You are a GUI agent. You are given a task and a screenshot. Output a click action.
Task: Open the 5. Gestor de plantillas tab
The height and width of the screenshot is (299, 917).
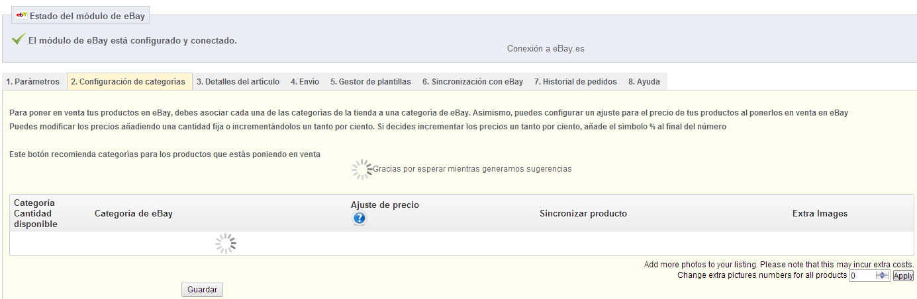tap(371, 82)
